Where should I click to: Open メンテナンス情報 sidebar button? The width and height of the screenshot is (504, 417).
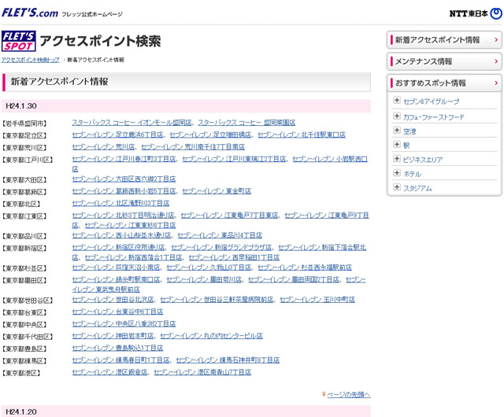click(444, 61)
